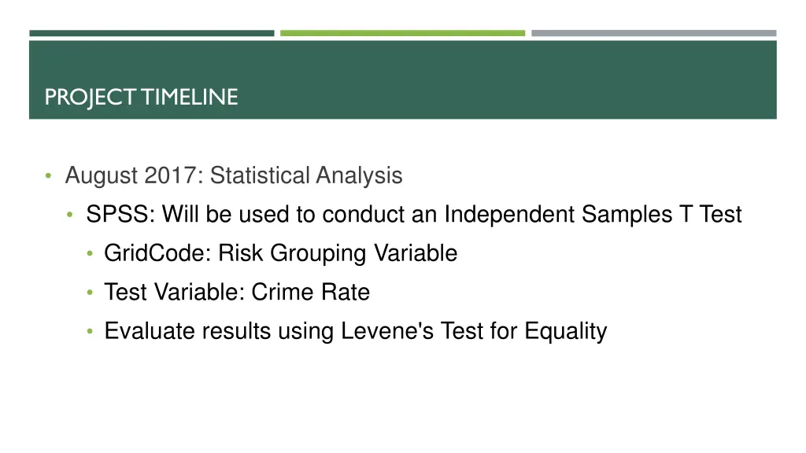Select the light green accent bar segment
806x453 pixels.
(402, 33)
